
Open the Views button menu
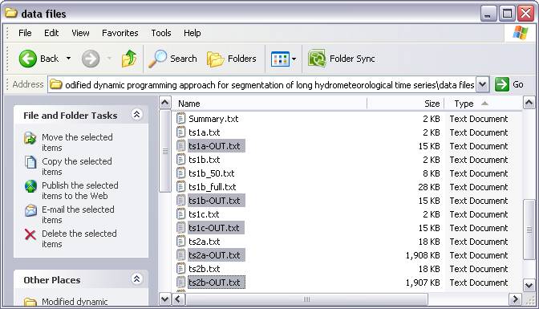[283, 59]
